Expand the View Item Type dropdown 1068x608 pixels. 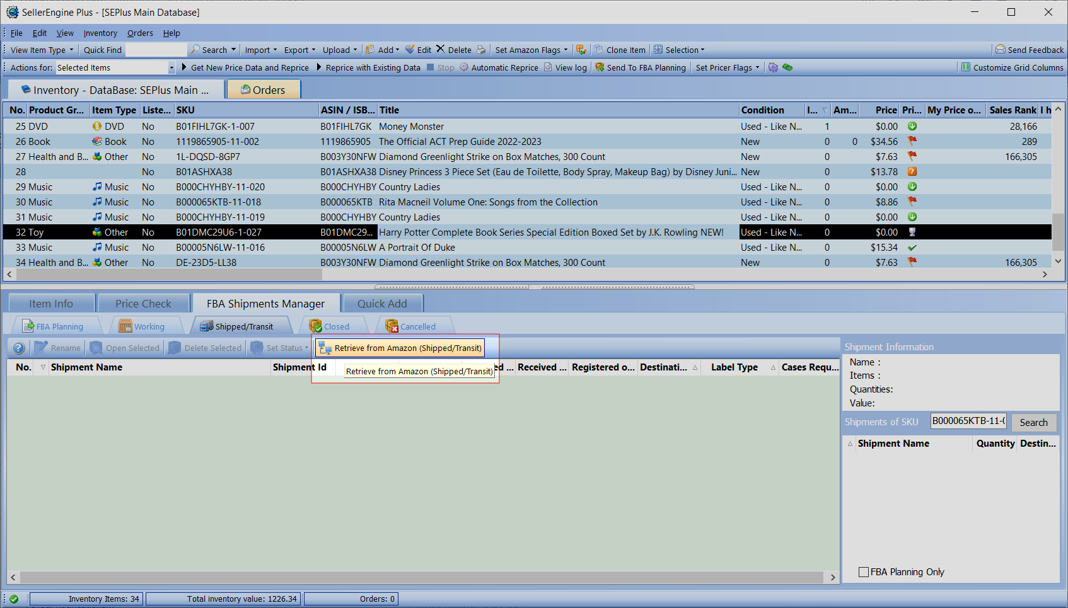click(42, 50)
